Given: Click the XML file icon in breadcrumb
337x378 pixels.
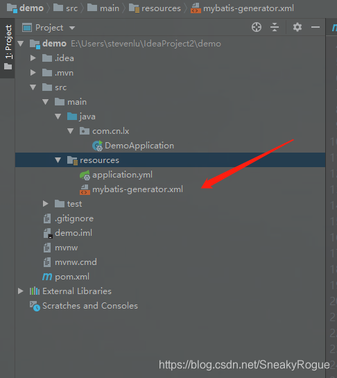Looking at the screenshot, I should coord(196,8).
